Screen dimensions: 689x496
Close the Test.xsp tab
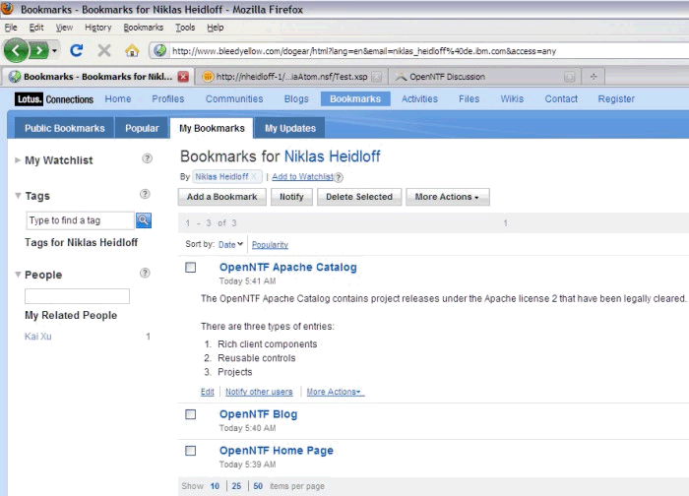click(377, 77)
